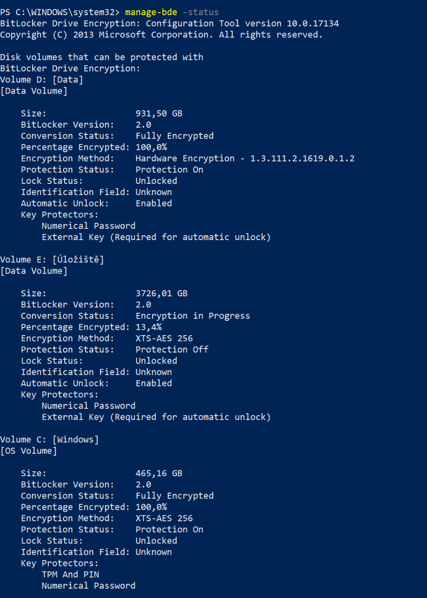The height and width of the screenshot is (598, 427).
Task: Click Volume C's "Protection On" status
Action: coord(169,529)
